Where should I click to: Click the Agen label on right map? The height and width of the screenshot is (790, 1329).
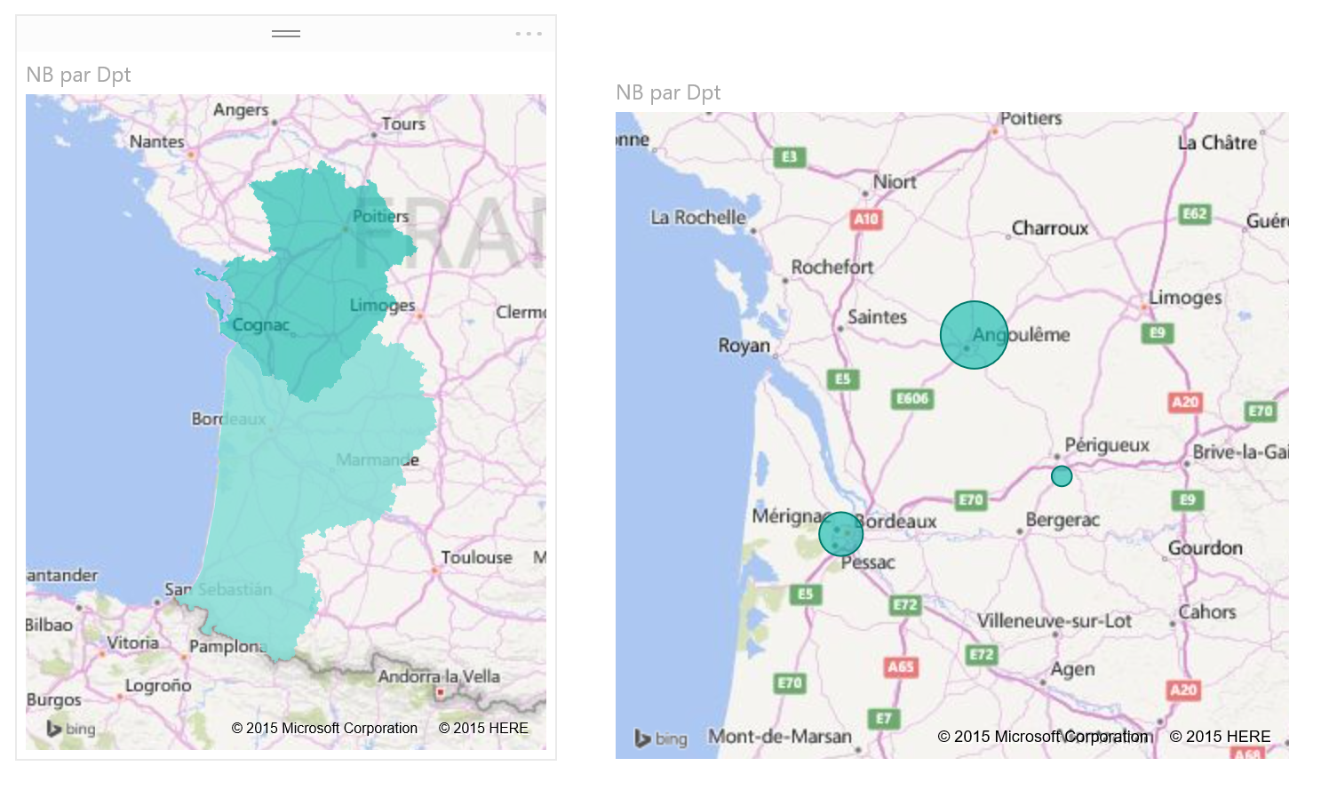(x=1072, y=669)
